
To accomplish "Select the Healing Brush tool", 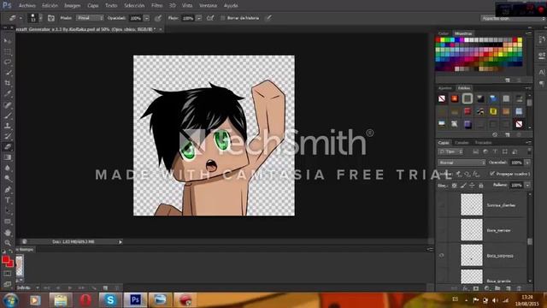I will (x=8, y=104).
